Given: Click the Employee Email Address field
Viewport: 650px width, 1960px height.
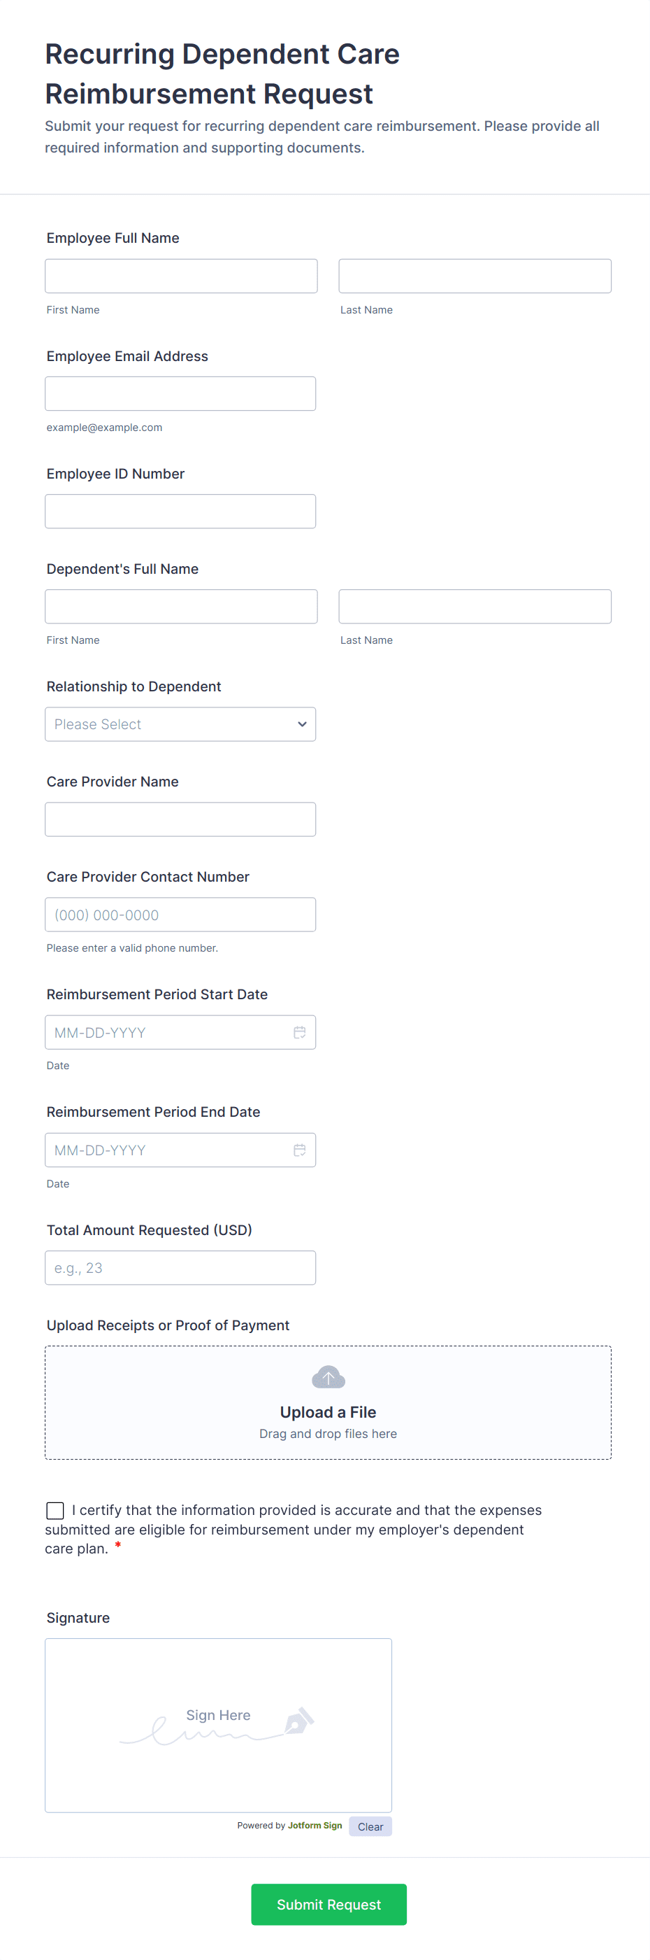Looking at the screenshot, I should (x=180, y=394).
